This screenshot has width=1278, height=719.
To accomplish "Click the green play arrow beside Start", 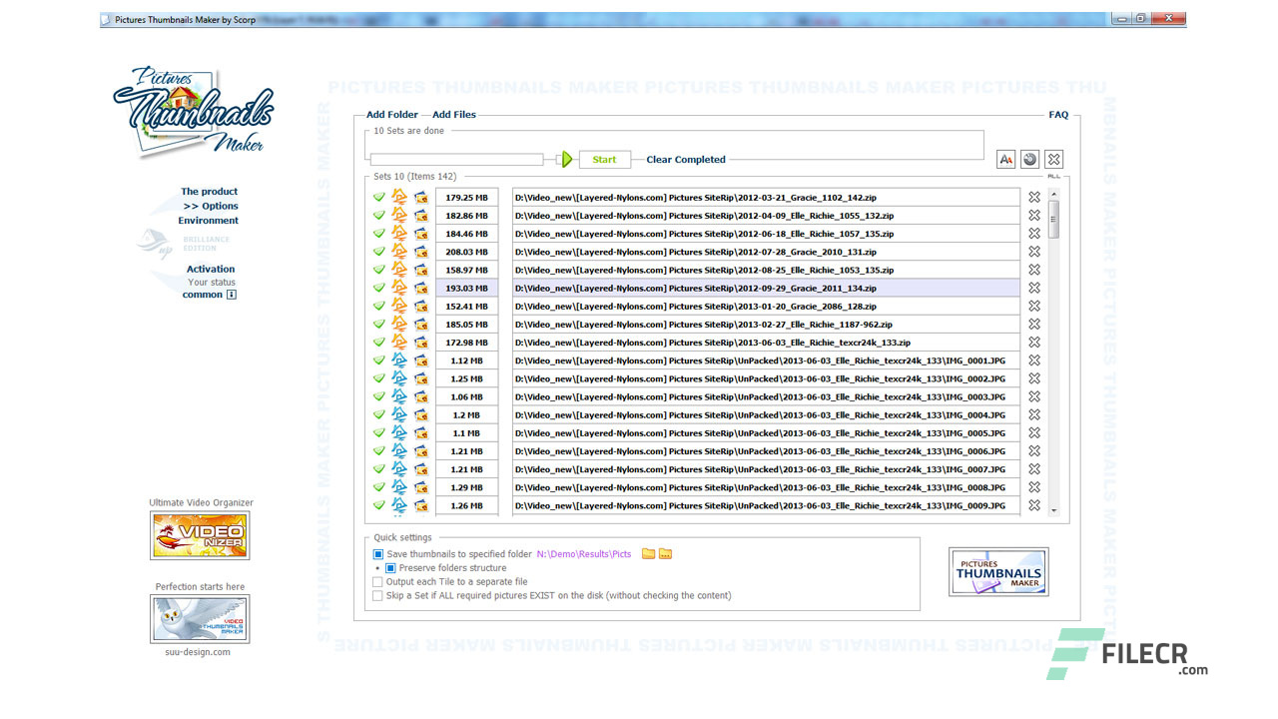I will (x=566, y=160).
